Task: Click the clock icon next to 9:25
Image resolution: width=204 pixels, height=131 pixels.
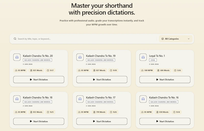Action: (x=48, y=112)
